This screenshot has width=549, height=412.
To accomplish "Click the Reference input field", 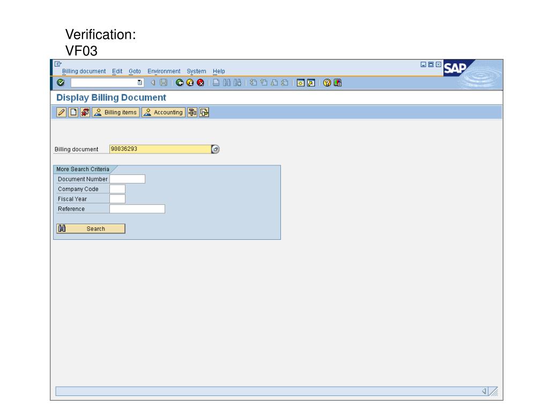I will pyautogui.click(x=137, y=209).
